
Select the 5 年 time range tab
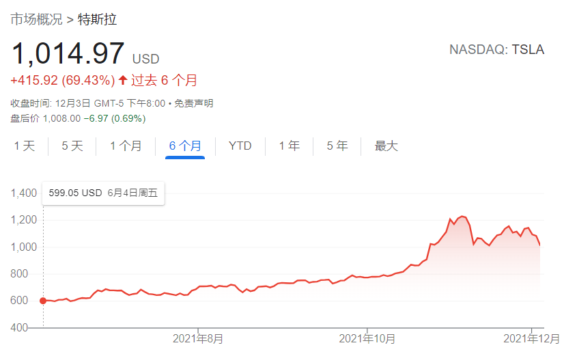[337, 146]
